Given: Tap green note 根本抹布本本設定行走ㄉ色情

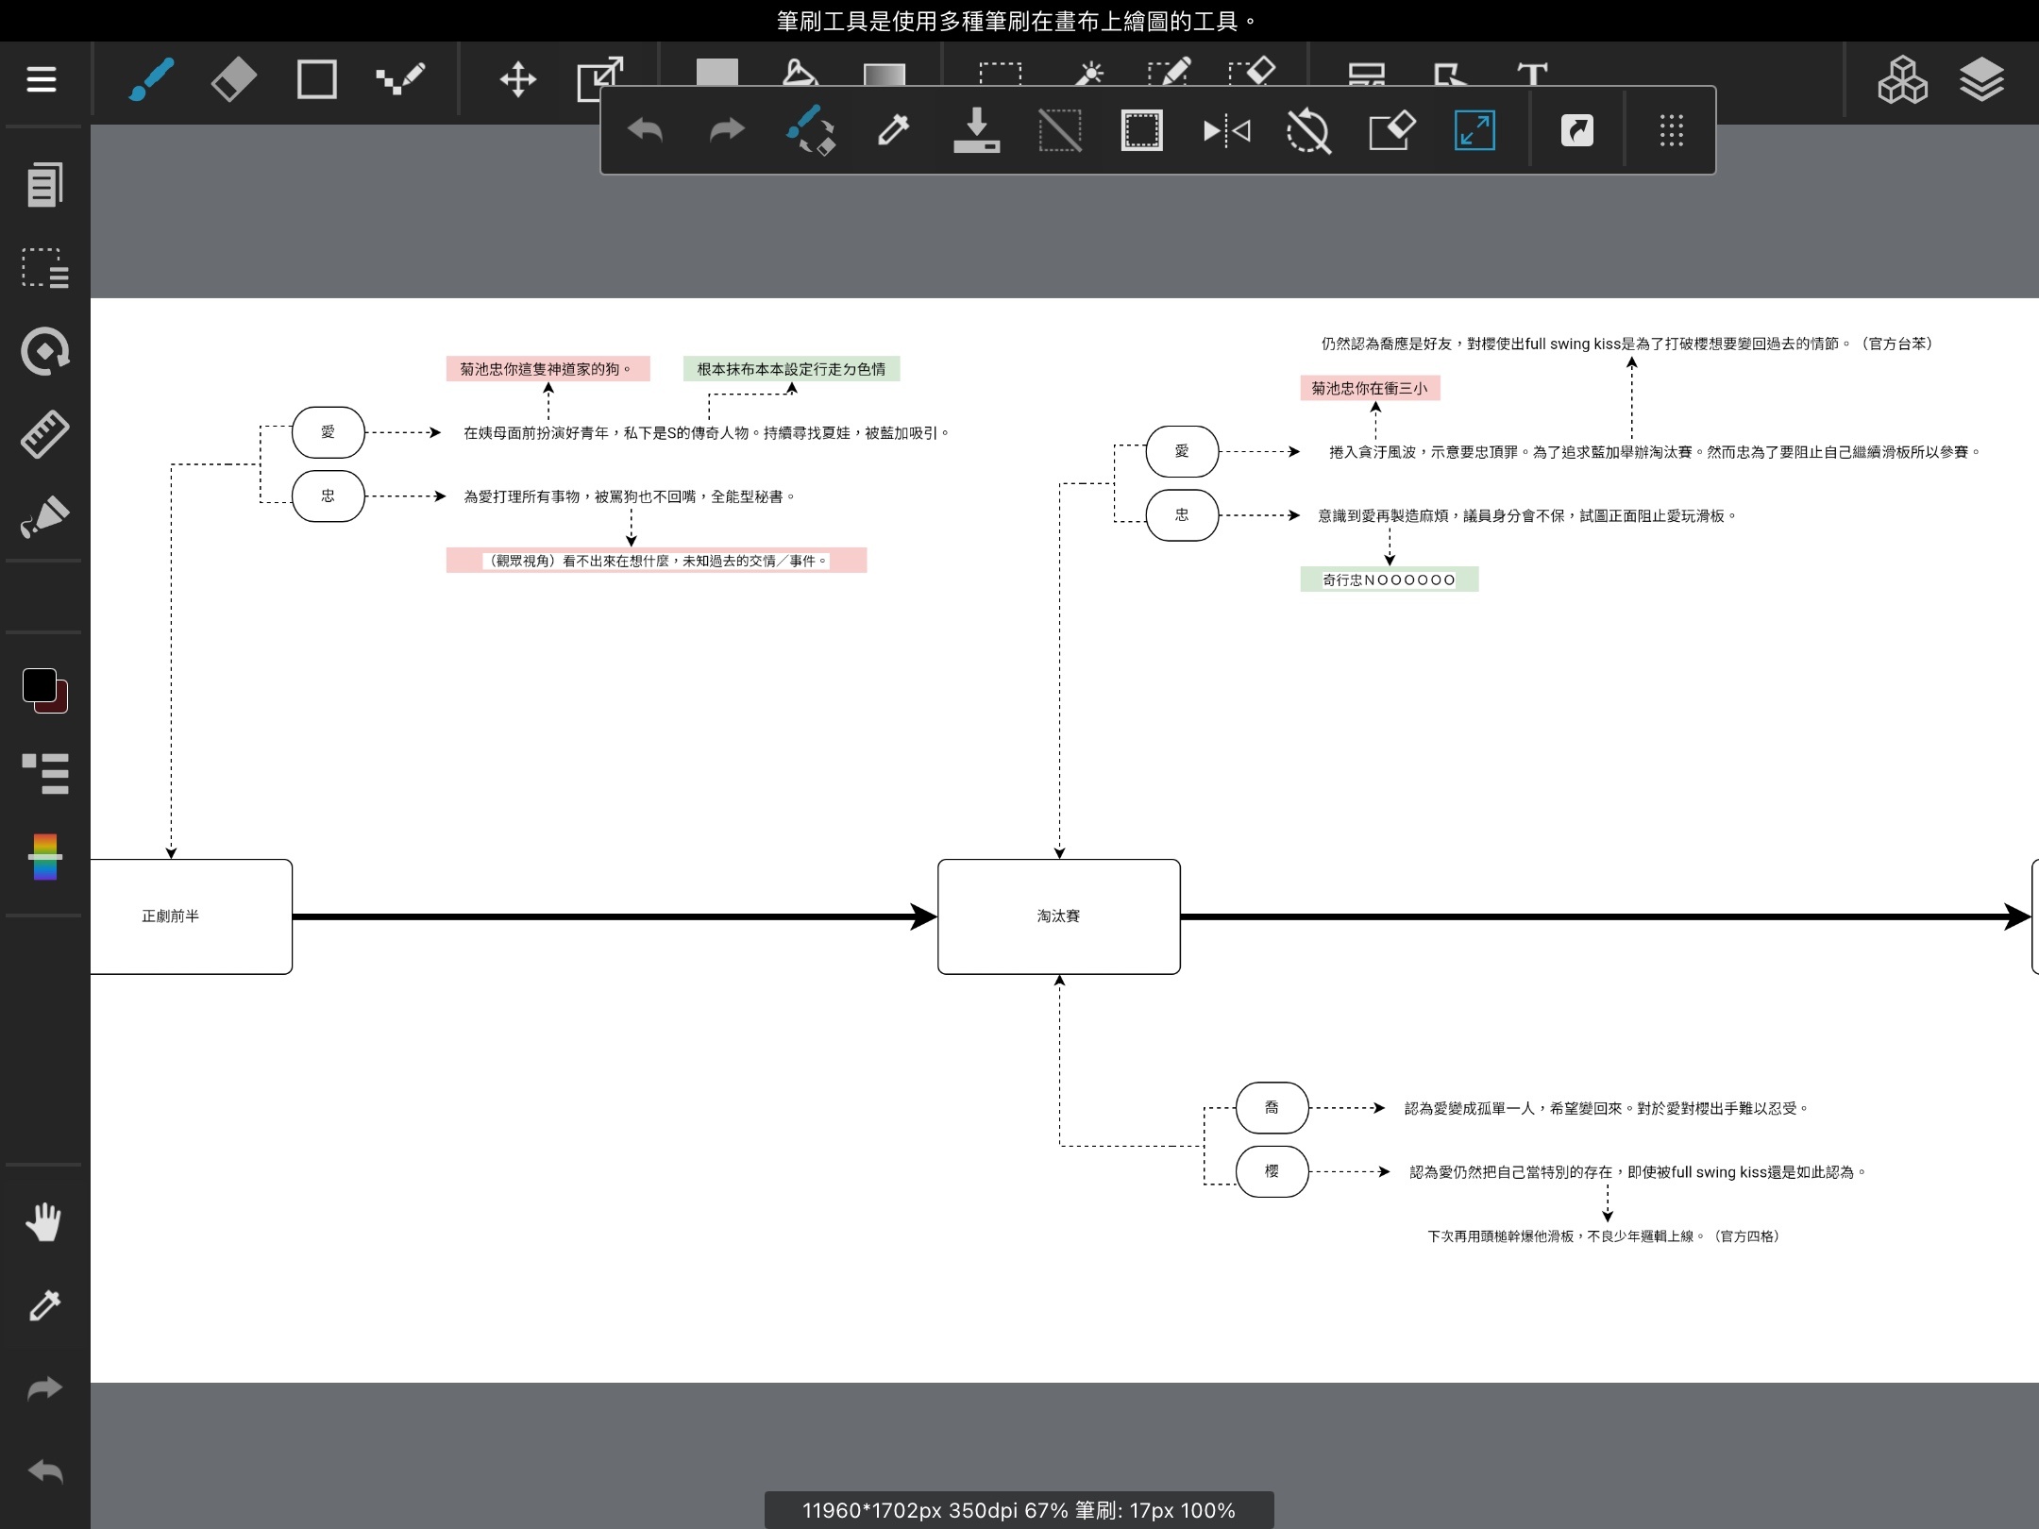Looking at the screenshot, I should (x=791, y=369).
